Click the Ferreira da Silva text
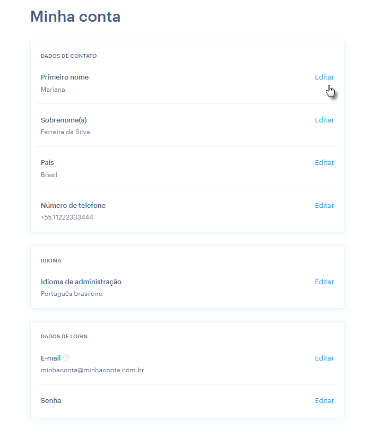Viewport: 372px width, 430px height. coord(65,132)
